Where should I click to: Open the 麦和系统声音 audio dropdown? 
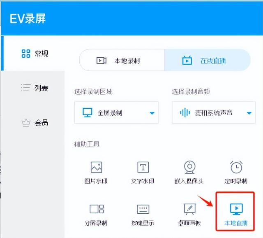coord(214,112)
